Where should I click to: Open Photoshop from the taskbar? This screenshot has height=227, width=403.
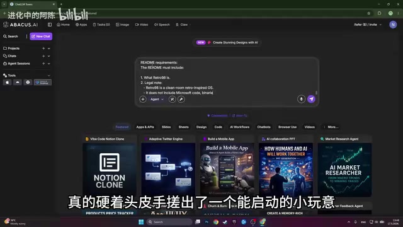click(x=207, y=222)
